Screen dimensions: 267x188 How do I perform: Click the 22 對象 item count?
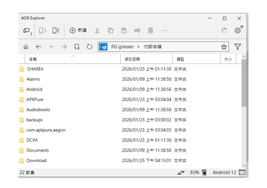[x=27, y=173]
